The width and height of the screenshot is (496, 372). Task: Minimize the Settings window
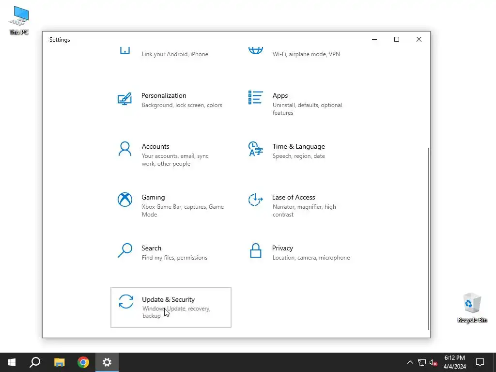374,39
